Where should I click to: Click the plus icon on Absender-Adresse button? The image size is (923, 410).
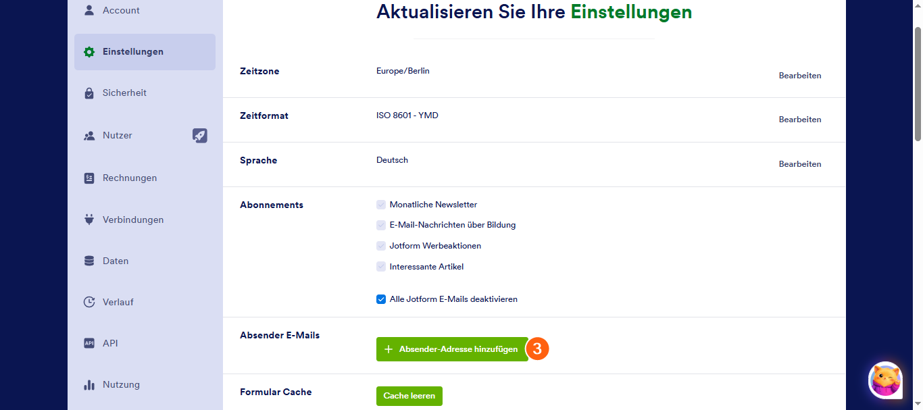point(389,349)
